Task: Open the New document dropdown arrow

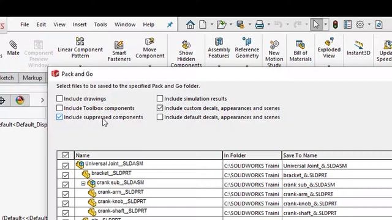Action: tap(212, 24)
